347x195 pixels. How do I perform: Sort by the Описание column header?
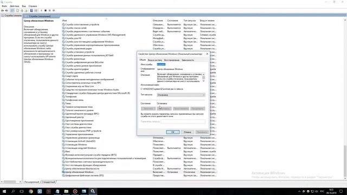[x=158, y=21]
